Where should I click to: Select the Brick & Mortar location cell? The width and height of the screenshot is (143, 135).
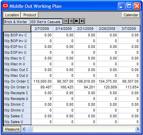click(16, 22)
